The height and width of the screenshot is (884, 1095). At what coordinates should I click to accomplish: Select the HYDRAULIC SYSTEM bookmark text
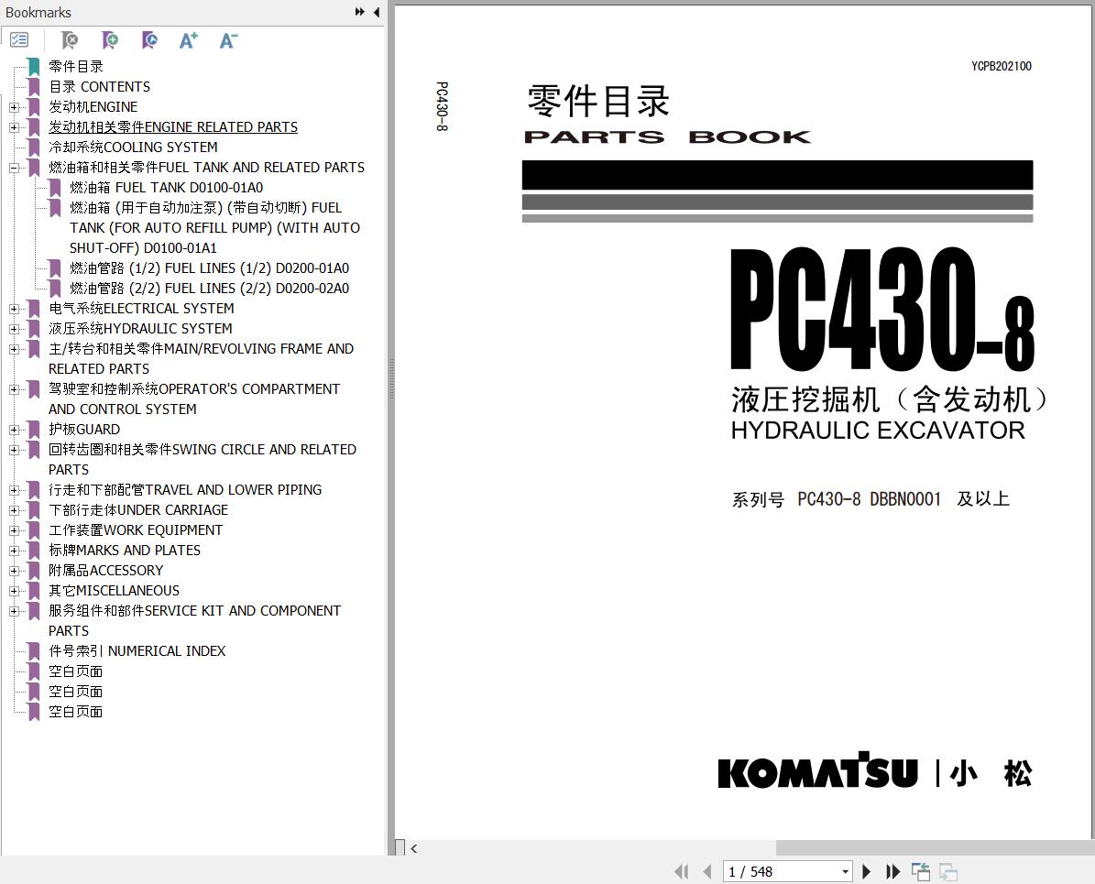140,328
